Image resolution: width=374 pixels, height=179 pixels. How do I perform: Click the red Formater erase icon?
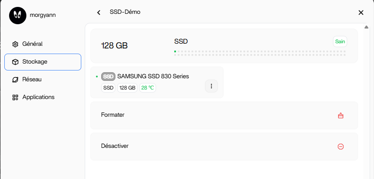pos(340,115)
